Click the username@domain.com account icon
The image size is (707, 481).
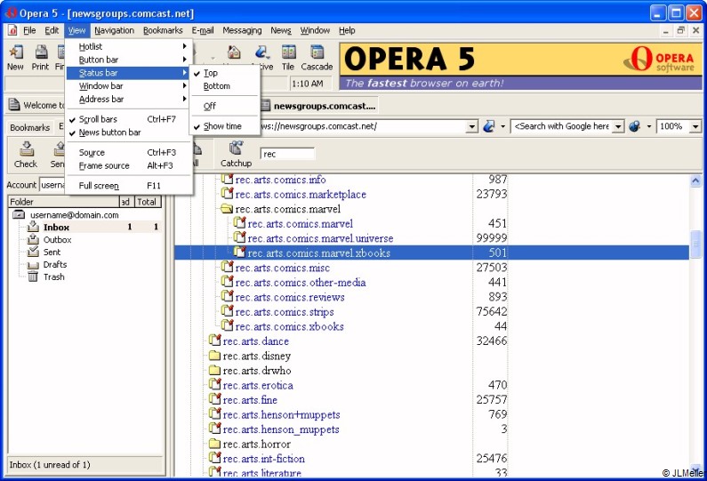pos(19,214)
